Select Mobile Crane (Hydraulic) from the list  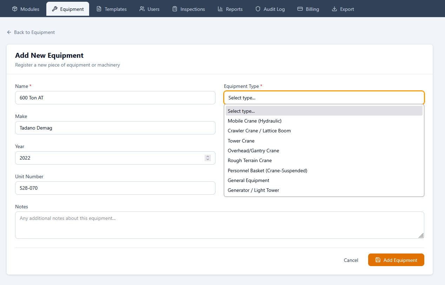pos(254,121)
